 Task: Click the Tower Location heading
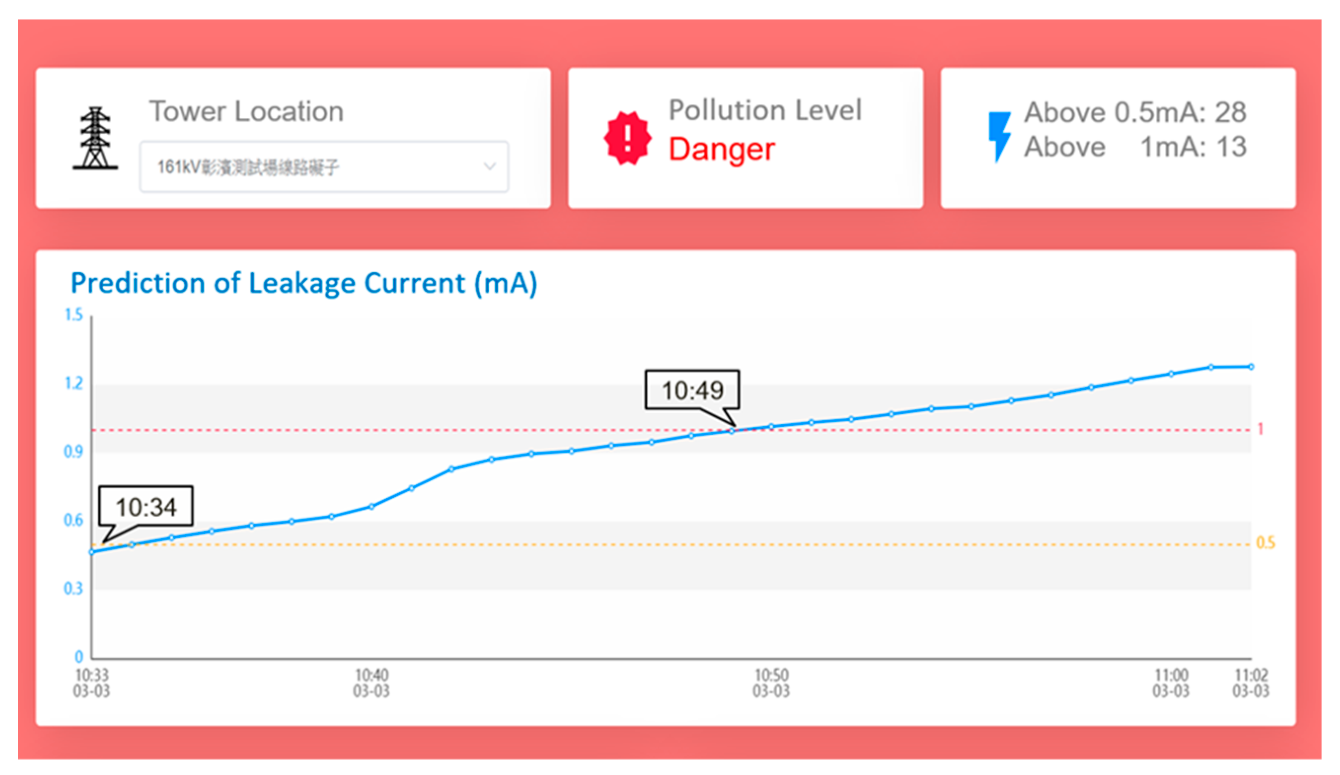tap(246, 111)
